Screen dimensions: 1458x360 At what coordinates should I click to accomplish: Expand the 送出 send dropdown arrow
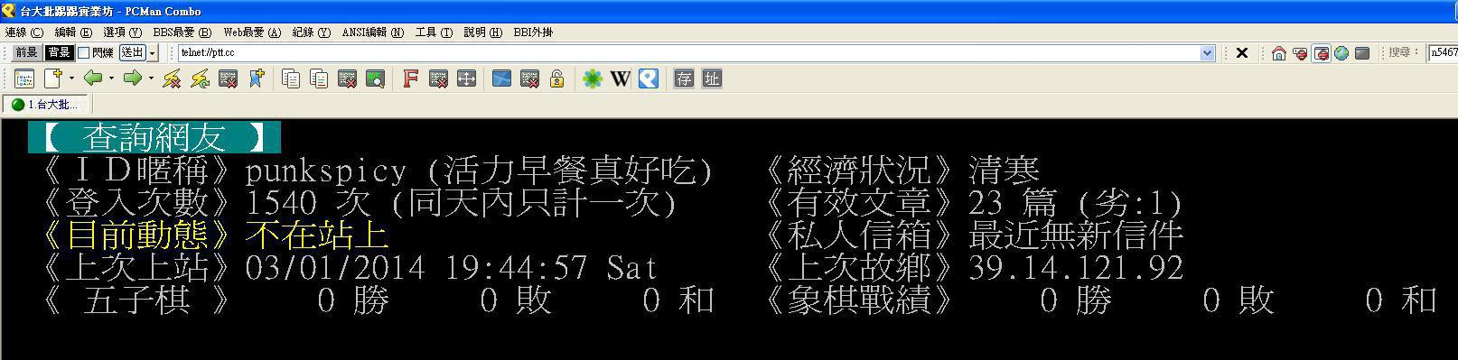(153, 53)
